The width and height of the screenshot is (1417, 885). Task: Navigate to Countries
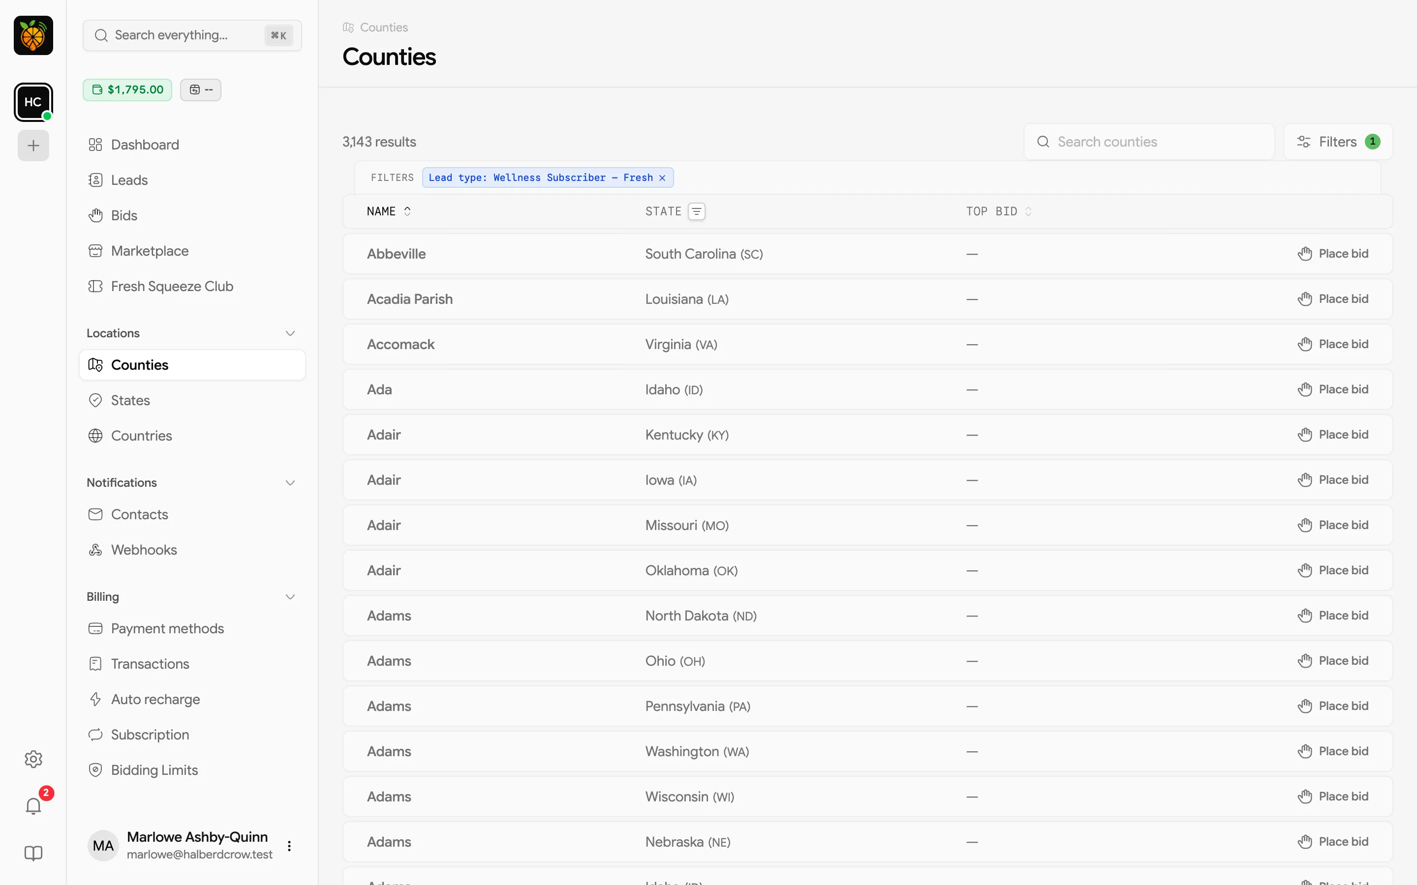(192, 436)
